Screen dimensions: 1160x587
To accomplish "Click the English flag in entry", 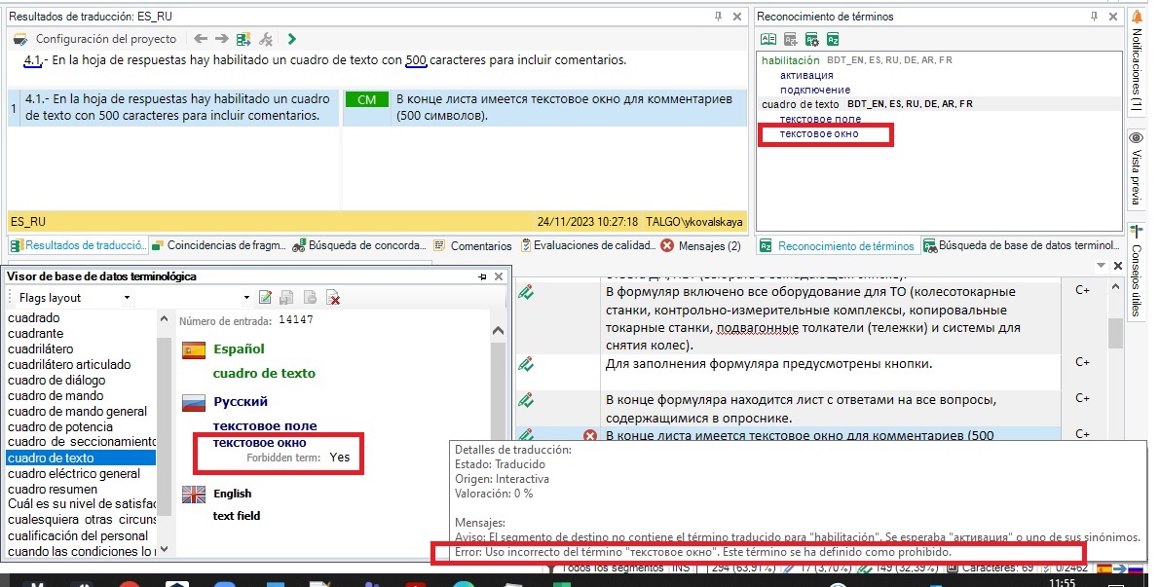I will click(x=194, y=494).
